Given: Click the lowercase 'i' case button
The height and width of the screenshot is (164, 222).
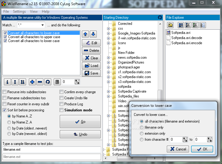Looking at the screenshot, I should (x=7, y=82).
